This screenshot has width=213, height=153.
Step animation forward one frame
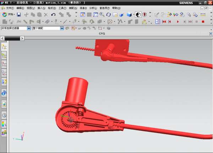click(x=185, y=22)
